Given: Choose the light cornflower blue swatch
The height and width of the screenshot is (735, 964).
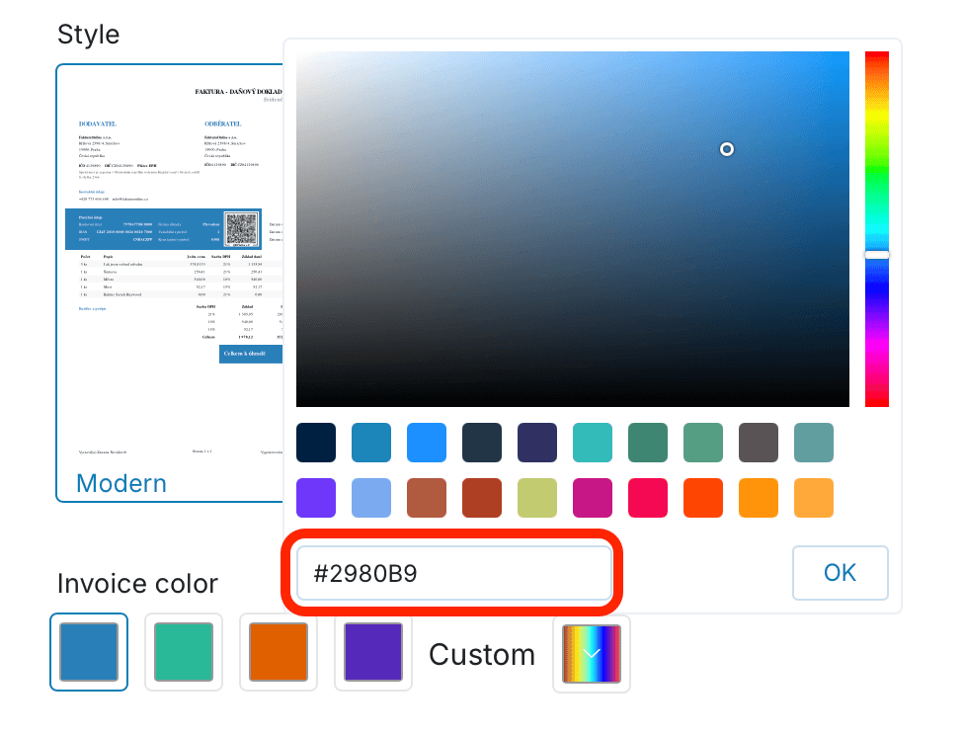Looking at the screenshot, I should pos(371,498).
